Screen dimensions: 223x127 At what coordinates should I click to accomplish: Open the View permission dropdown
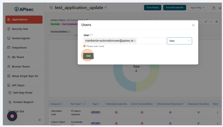pyautogui.click(x=179, y=41)
